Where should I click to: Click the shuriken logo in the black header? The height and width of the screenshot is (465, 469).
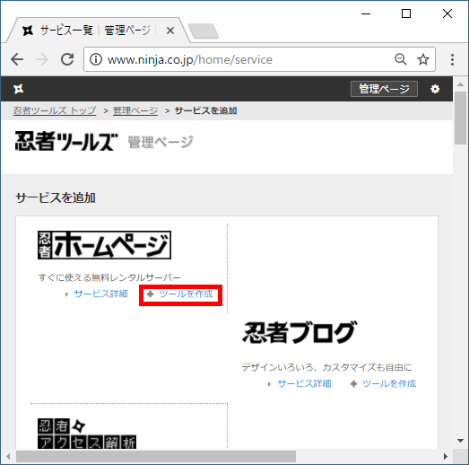(x=18, y=89)
